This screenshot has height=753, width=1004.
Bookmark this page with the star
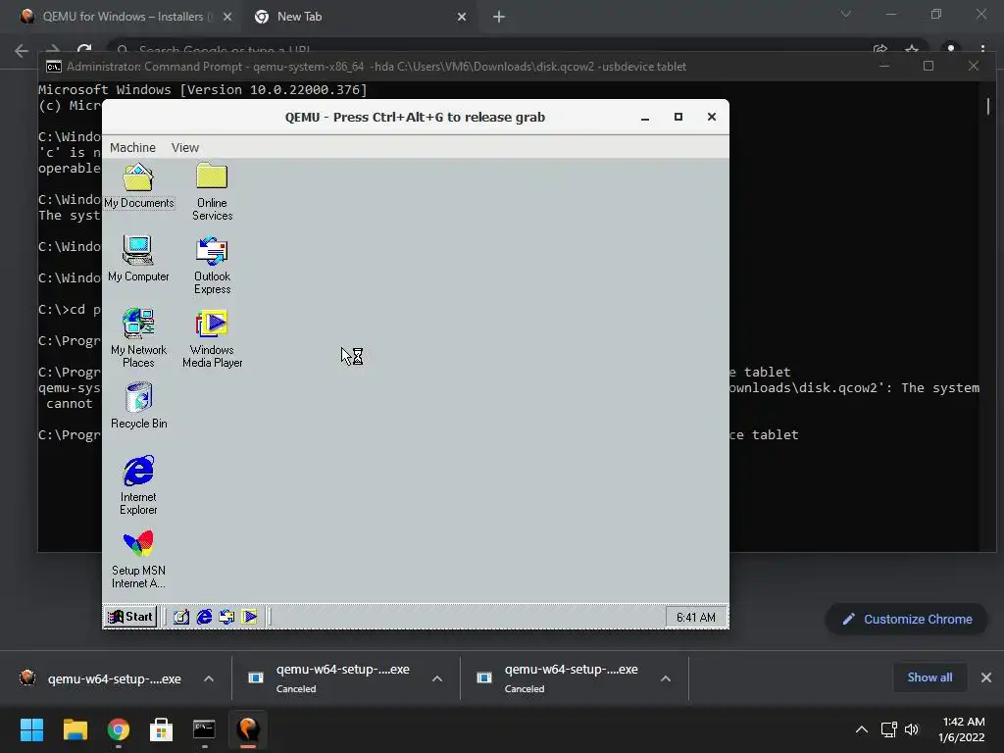tap(912, 49)
